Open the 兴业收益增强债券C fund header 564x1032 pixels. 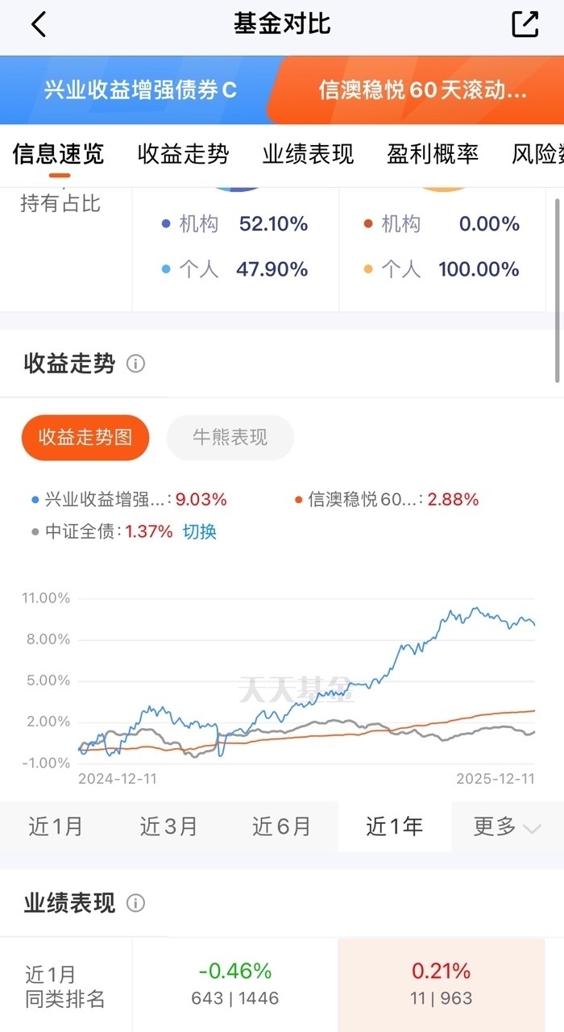coord(140,90)
